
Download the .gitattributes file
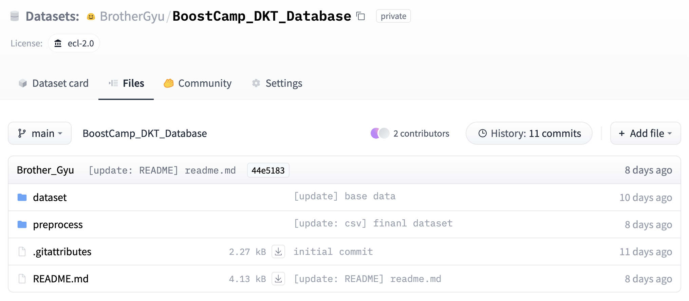point(278,252)
